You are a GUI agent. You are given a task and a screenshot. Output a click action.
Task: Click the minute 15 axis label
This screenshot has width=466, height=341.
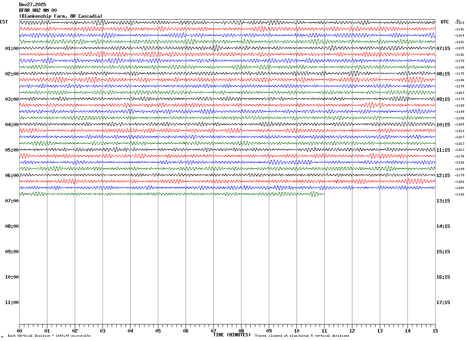[435, 331]
